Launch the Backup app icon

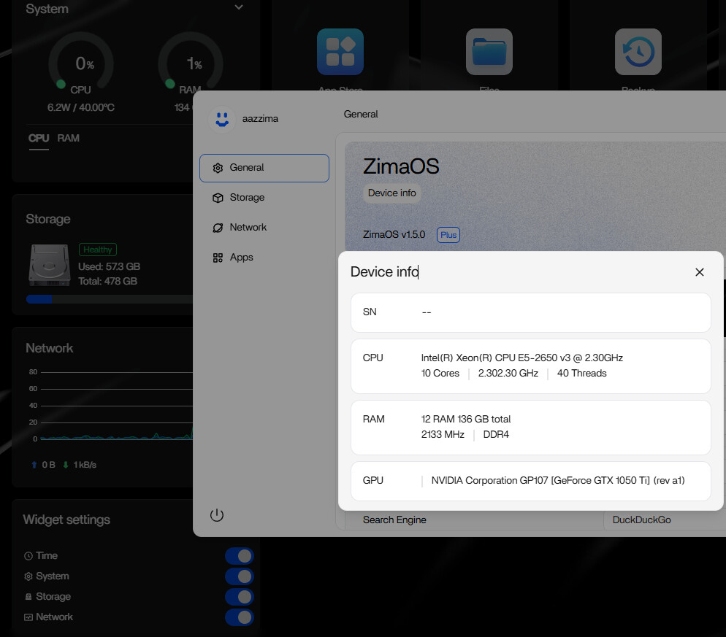coord(638,52)
